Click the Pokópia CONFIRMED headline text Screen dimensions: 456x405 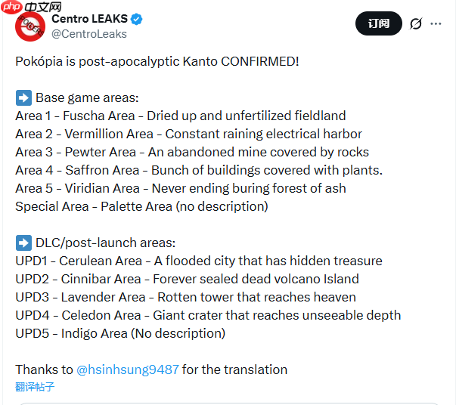(x=157, y=60)
